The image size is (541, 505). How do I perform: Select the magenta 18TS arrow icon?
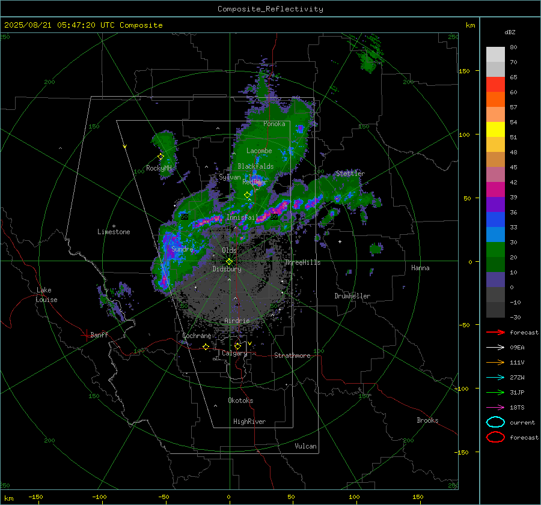495,408
